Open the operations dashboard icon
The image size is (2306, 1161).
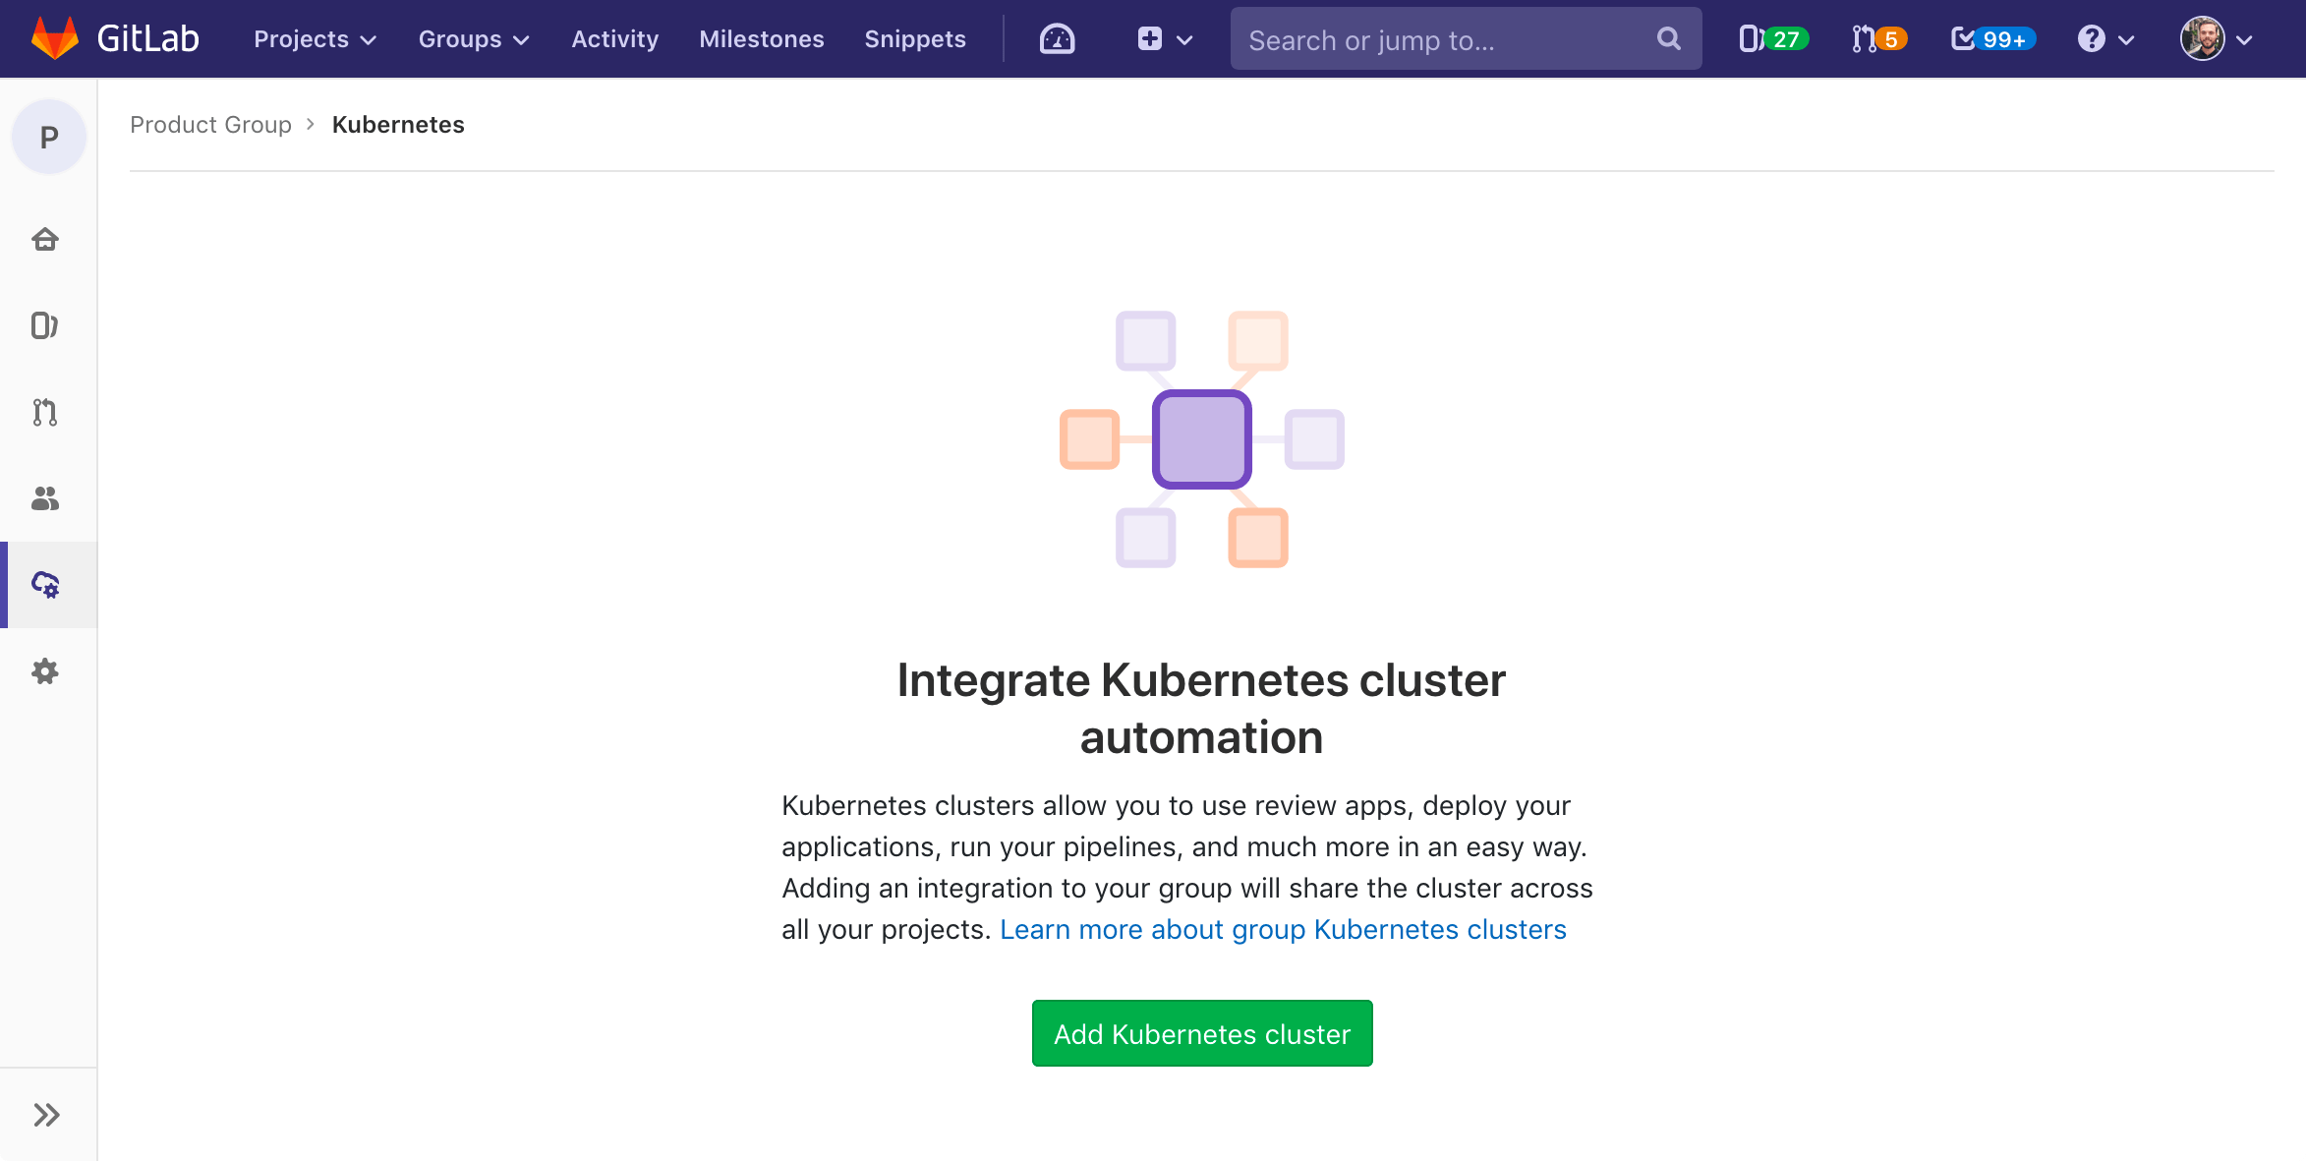point(1056,39)
